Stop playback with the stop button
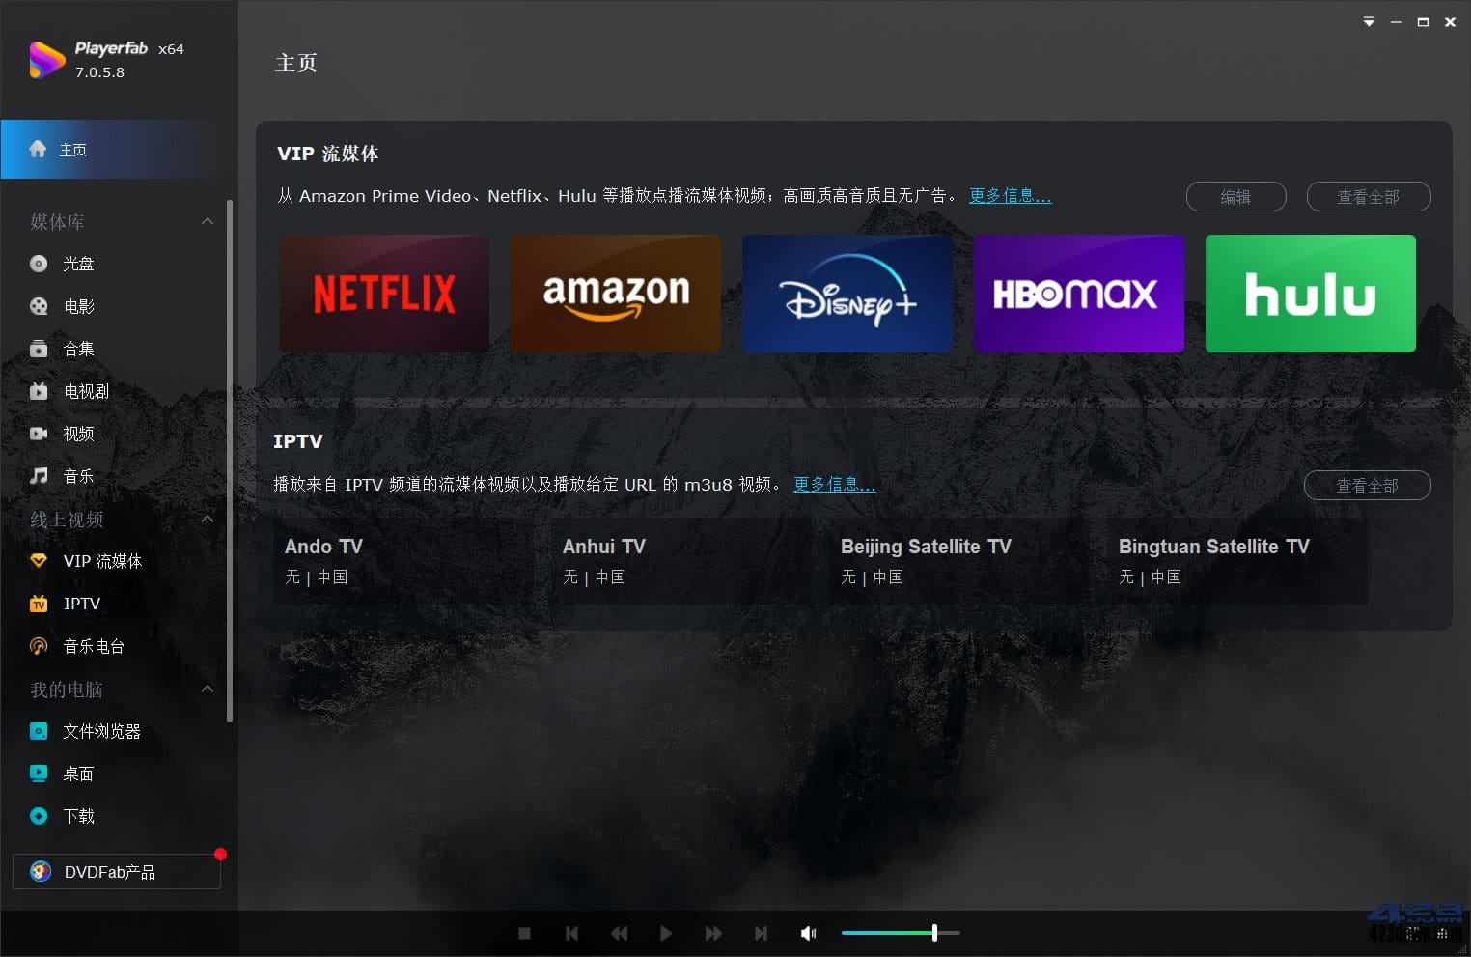 click(x=525, y=933)
